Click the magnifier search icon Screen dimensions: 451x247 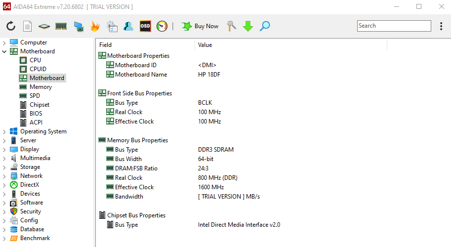[x=265, y=26]
